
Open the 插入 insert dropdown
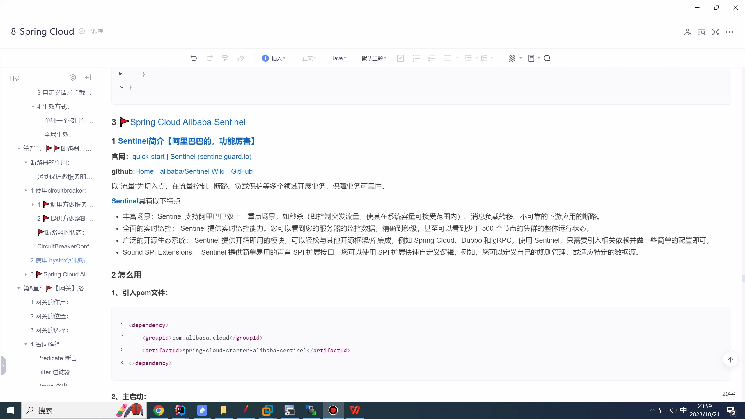pos(274,58)
